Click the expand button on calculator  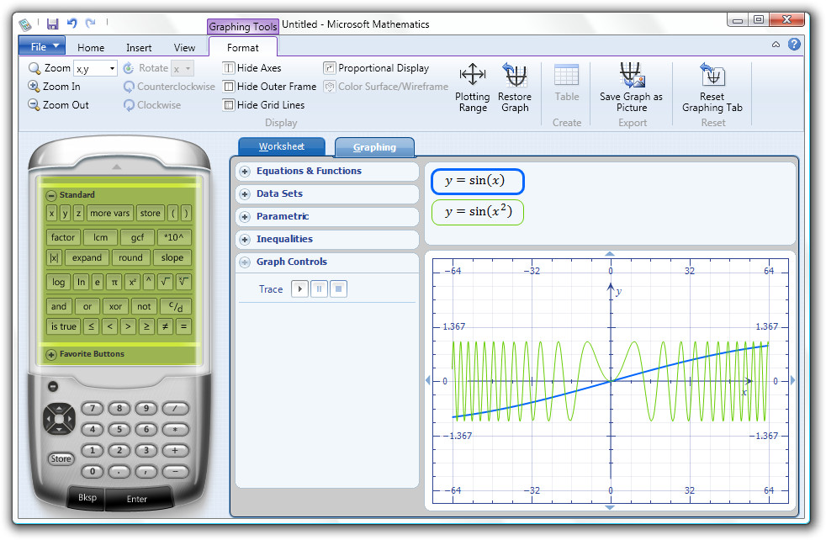click(x=87, y=257)
